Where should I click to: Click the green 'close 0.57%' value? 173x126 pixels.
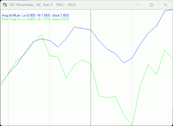pos(60,19)
